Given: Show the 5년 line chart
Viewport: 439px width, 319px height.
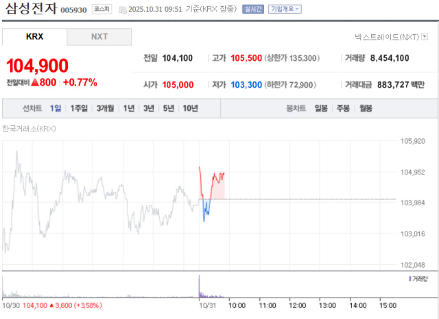Looking at the screenshot, I should point(168,108).
